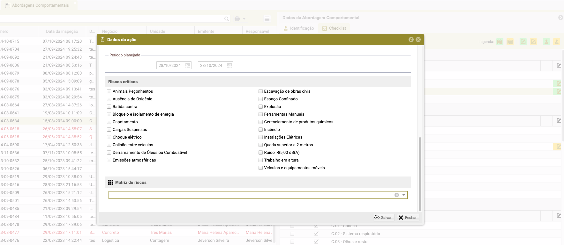Click the dialog maximize/restore icon
564x245 pixels.
tap(411, 40)
